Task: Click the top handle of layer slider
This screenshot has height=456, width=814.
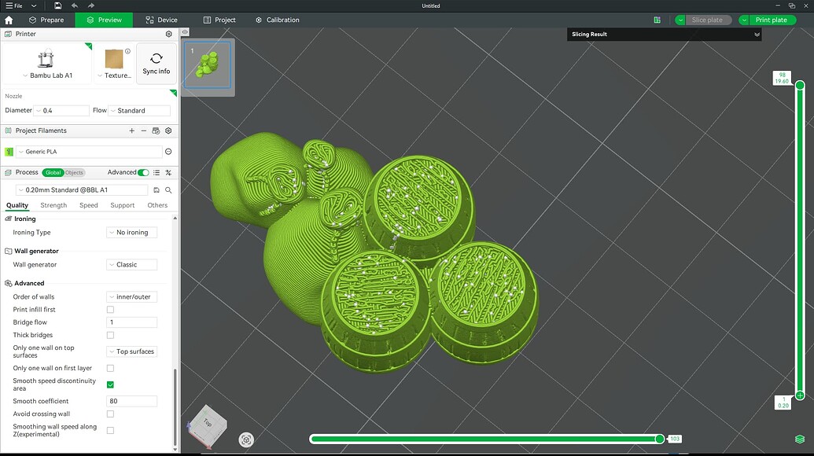Action: click(800, 85)
